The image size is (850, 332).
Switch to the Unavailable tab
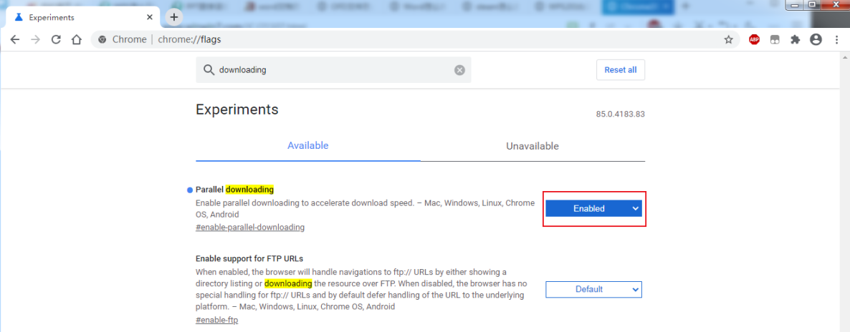(x=532, y=146)
